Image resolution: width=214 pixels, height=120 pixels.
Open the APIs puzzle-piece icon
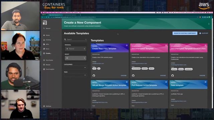click(44, 44)
